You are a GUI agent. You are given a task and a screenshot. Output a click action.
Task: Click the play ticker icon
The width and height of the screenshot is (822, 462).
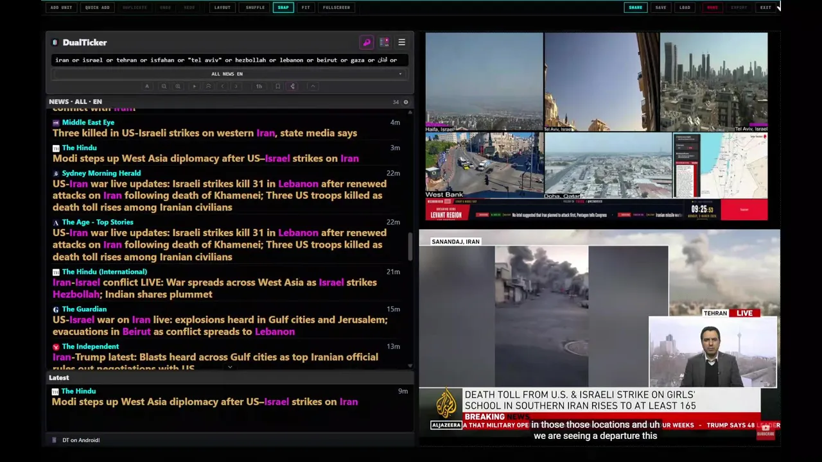(x=194, y=86)
